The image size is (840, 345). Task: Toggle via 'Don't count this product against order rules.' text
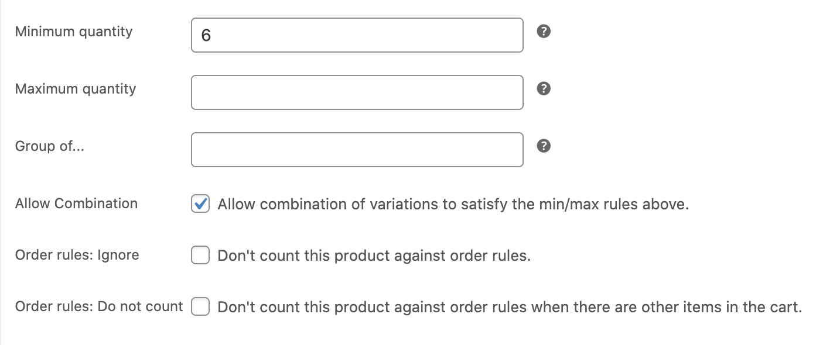(374, 256)
